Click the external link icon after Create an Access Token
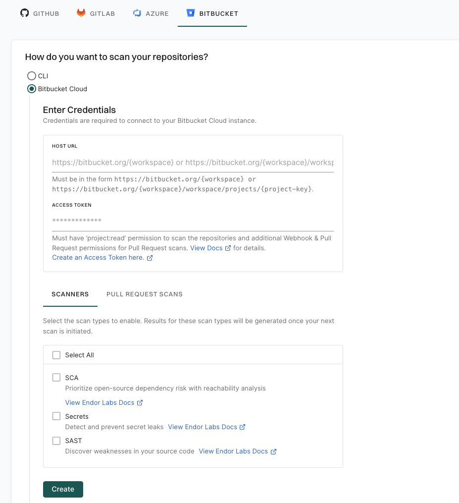 point(150,258)
